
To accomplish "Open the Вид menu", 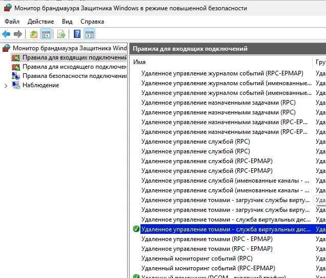I will [67, 22].
